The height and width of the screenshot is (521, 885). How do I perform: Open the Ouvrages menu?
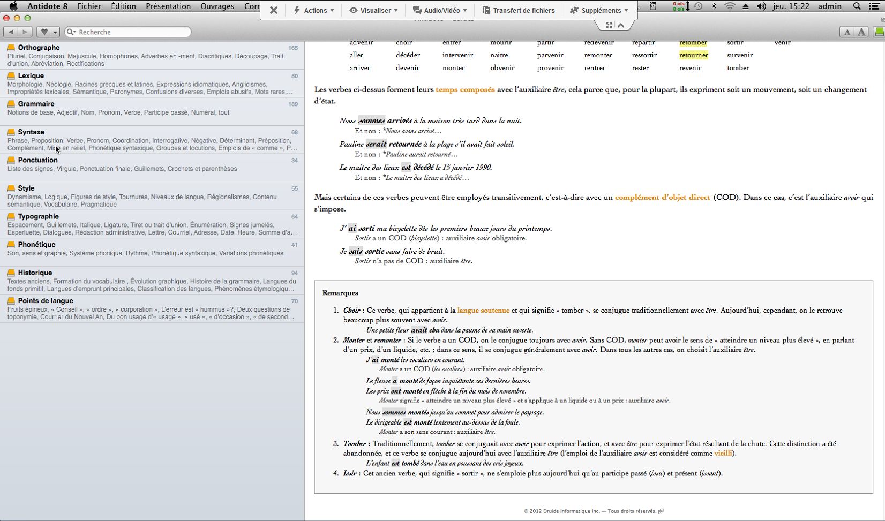217,6
